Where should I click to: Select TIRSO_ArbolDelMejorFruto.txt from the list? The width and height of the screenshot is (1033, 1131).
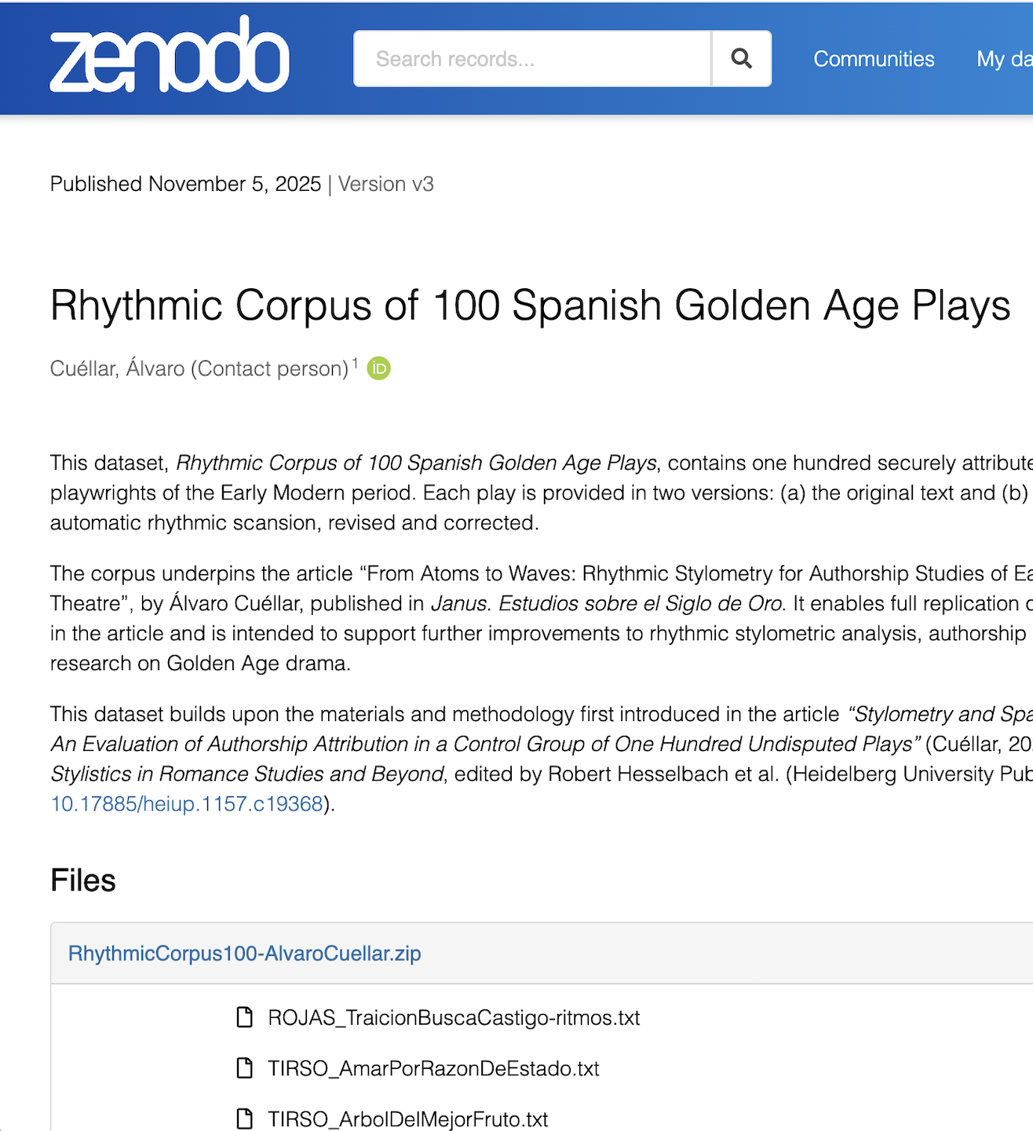[407, 1118]
